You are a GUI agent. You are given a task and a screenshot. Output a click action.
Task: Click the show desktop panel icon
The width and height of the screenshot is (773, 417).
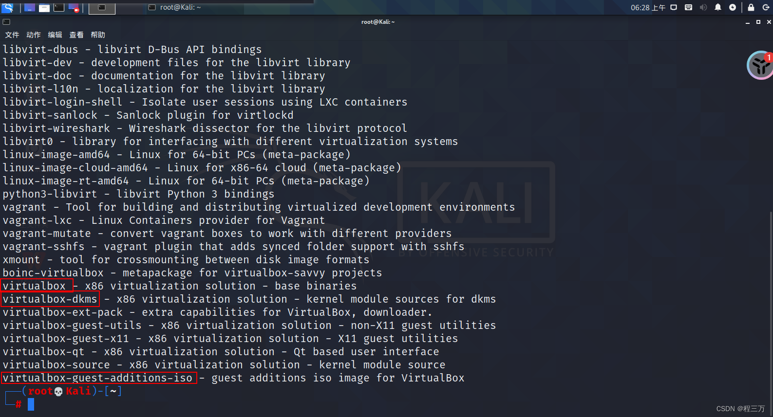[29, 7]
